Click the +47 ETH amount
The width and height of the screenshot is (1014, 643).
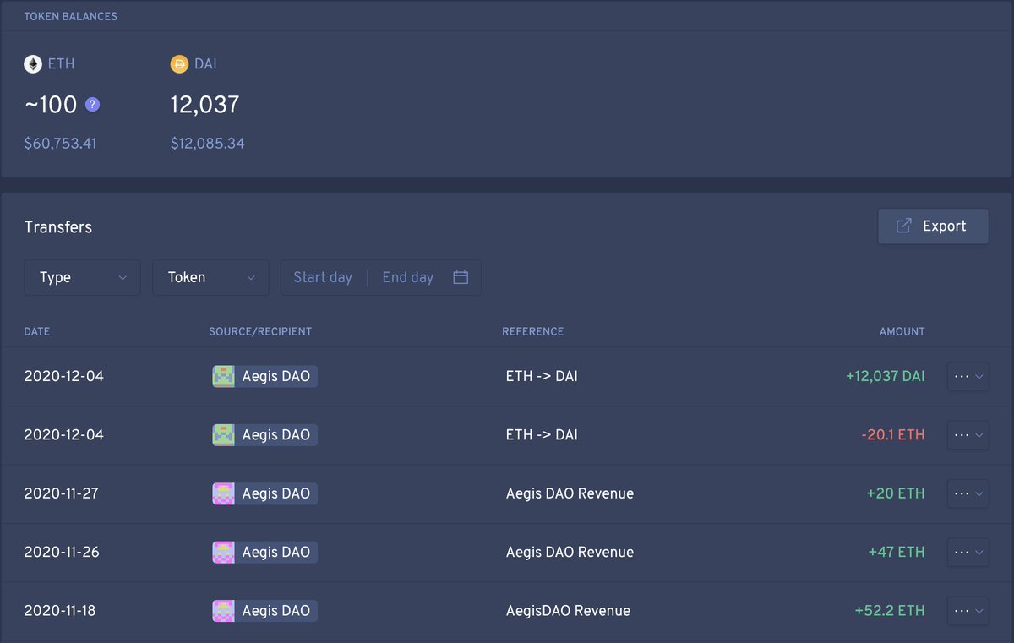pos(897,552)
